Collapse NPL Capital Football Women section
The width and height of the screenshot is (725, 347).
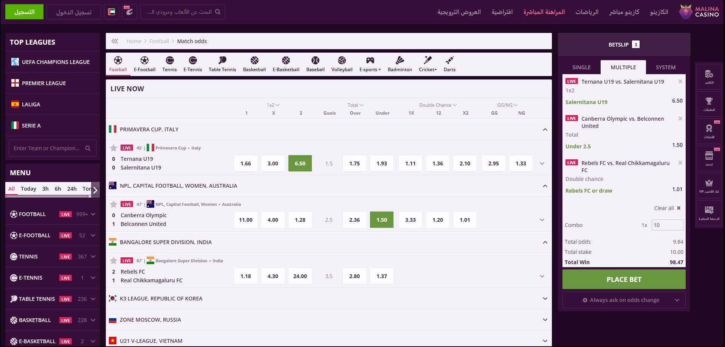pyautogui.click(x=545, y=186)
